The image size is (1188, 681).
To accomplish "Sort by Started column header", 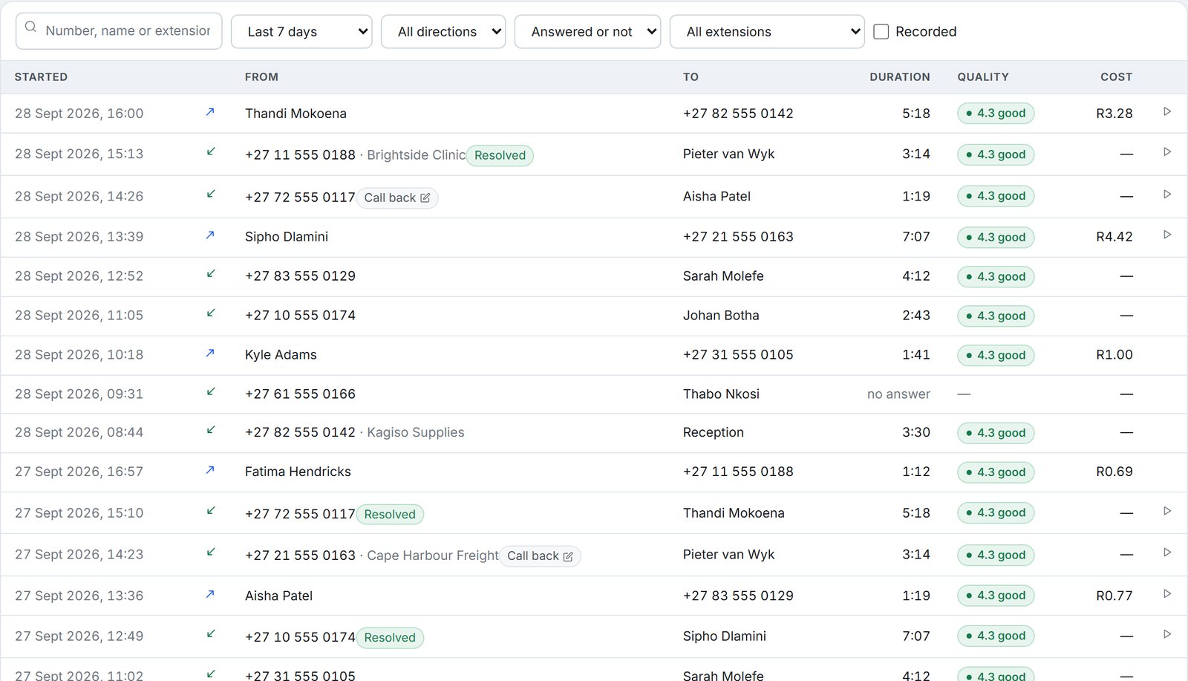I will [x=41, y=77].
